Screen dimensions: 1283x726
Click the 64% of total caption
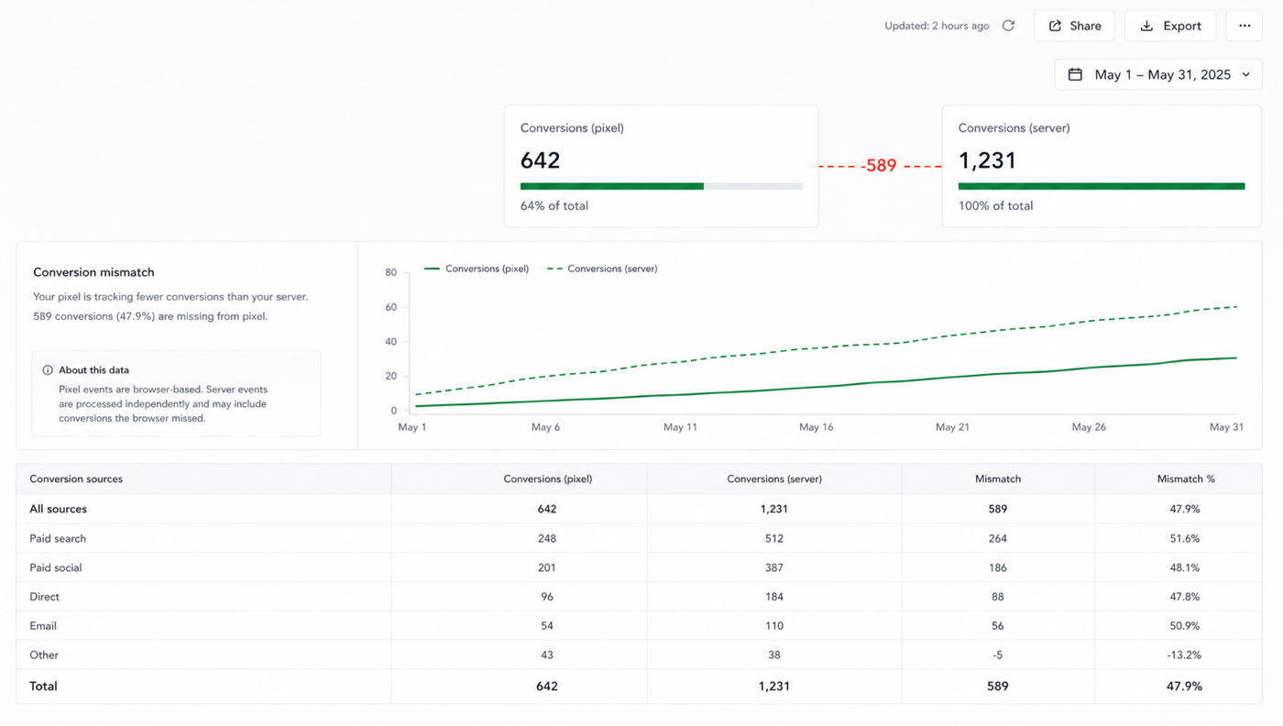(554, 205)
